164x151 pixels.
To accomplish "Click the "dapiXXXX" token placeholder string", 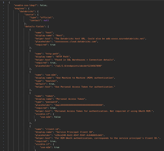I will click(x=79, y=105).
